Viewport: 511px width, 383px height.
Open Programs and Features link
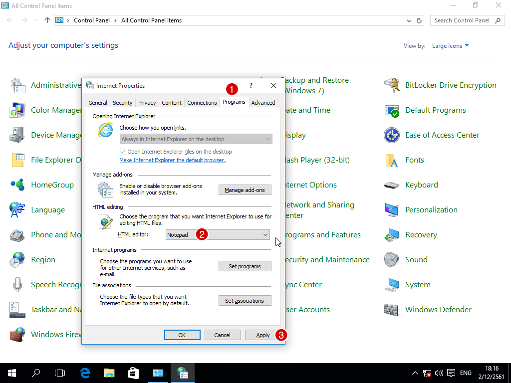pos(323,235)
